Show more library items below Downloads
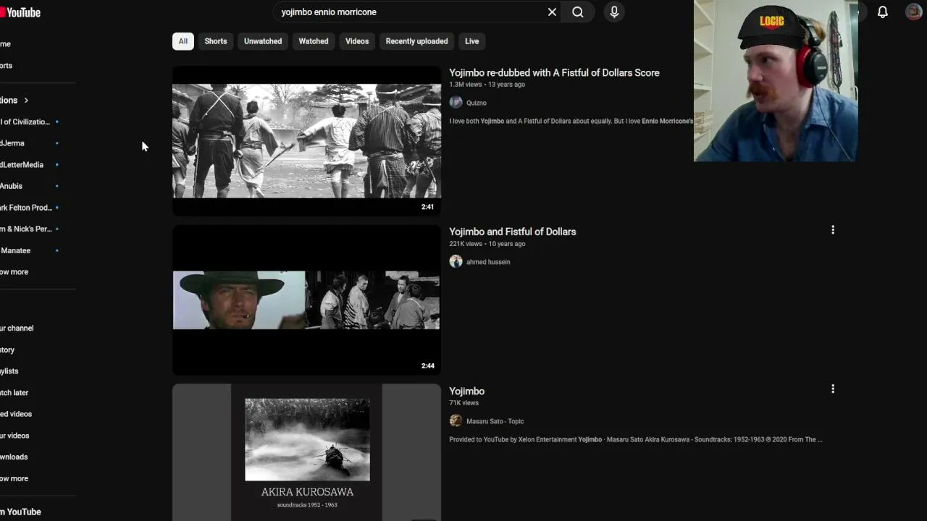The height and width of the screenshot is (521, 927). (x=14, y=478)
